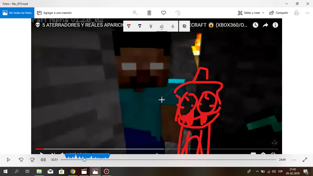Open eraser options chevron below eraser
The image size is (313, 176).
pos(162,29)
